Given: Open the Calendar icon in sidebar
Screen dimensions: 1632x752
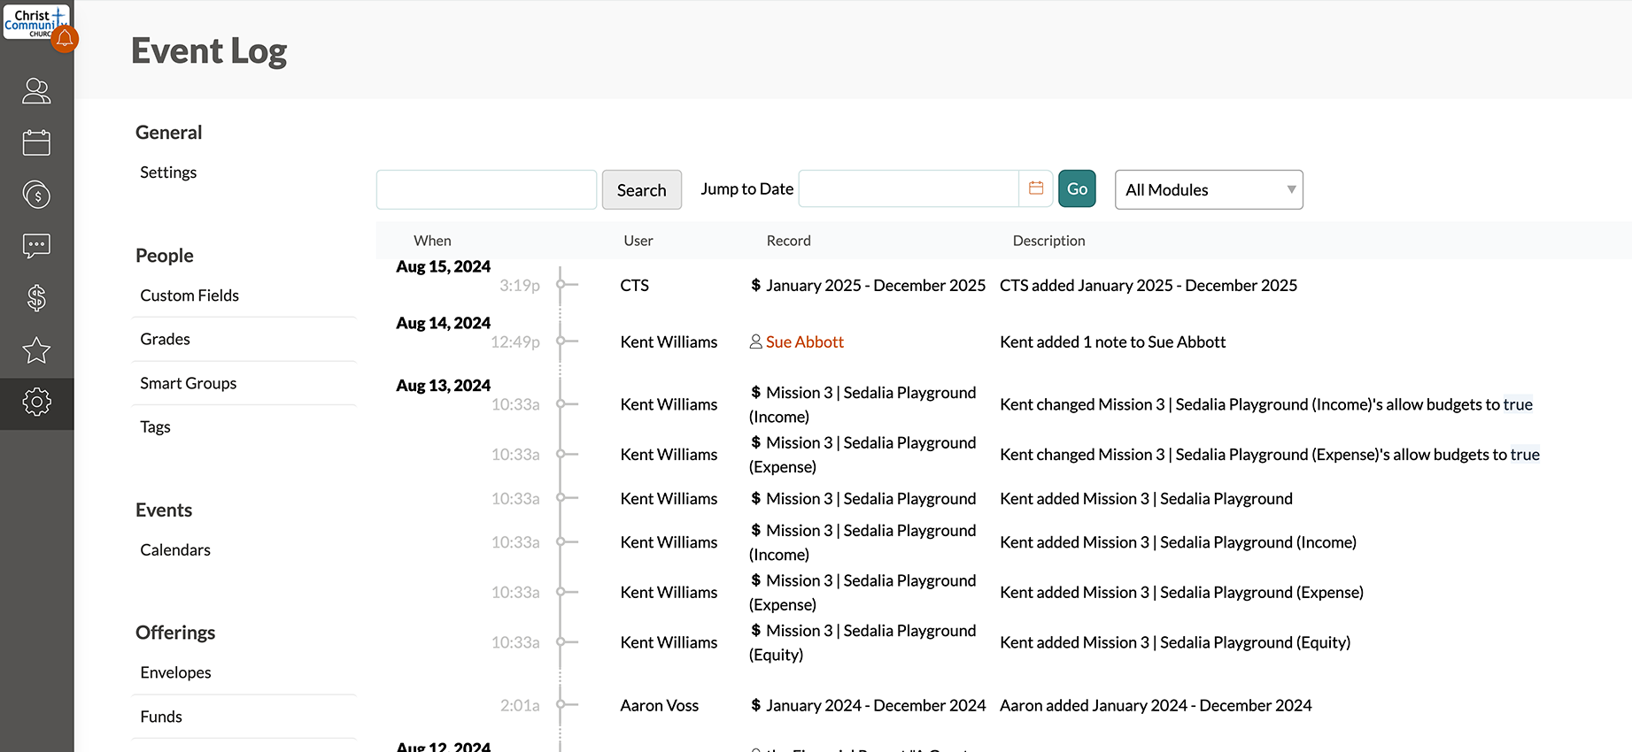Looking at the screenshot, I should coord(36,142).
